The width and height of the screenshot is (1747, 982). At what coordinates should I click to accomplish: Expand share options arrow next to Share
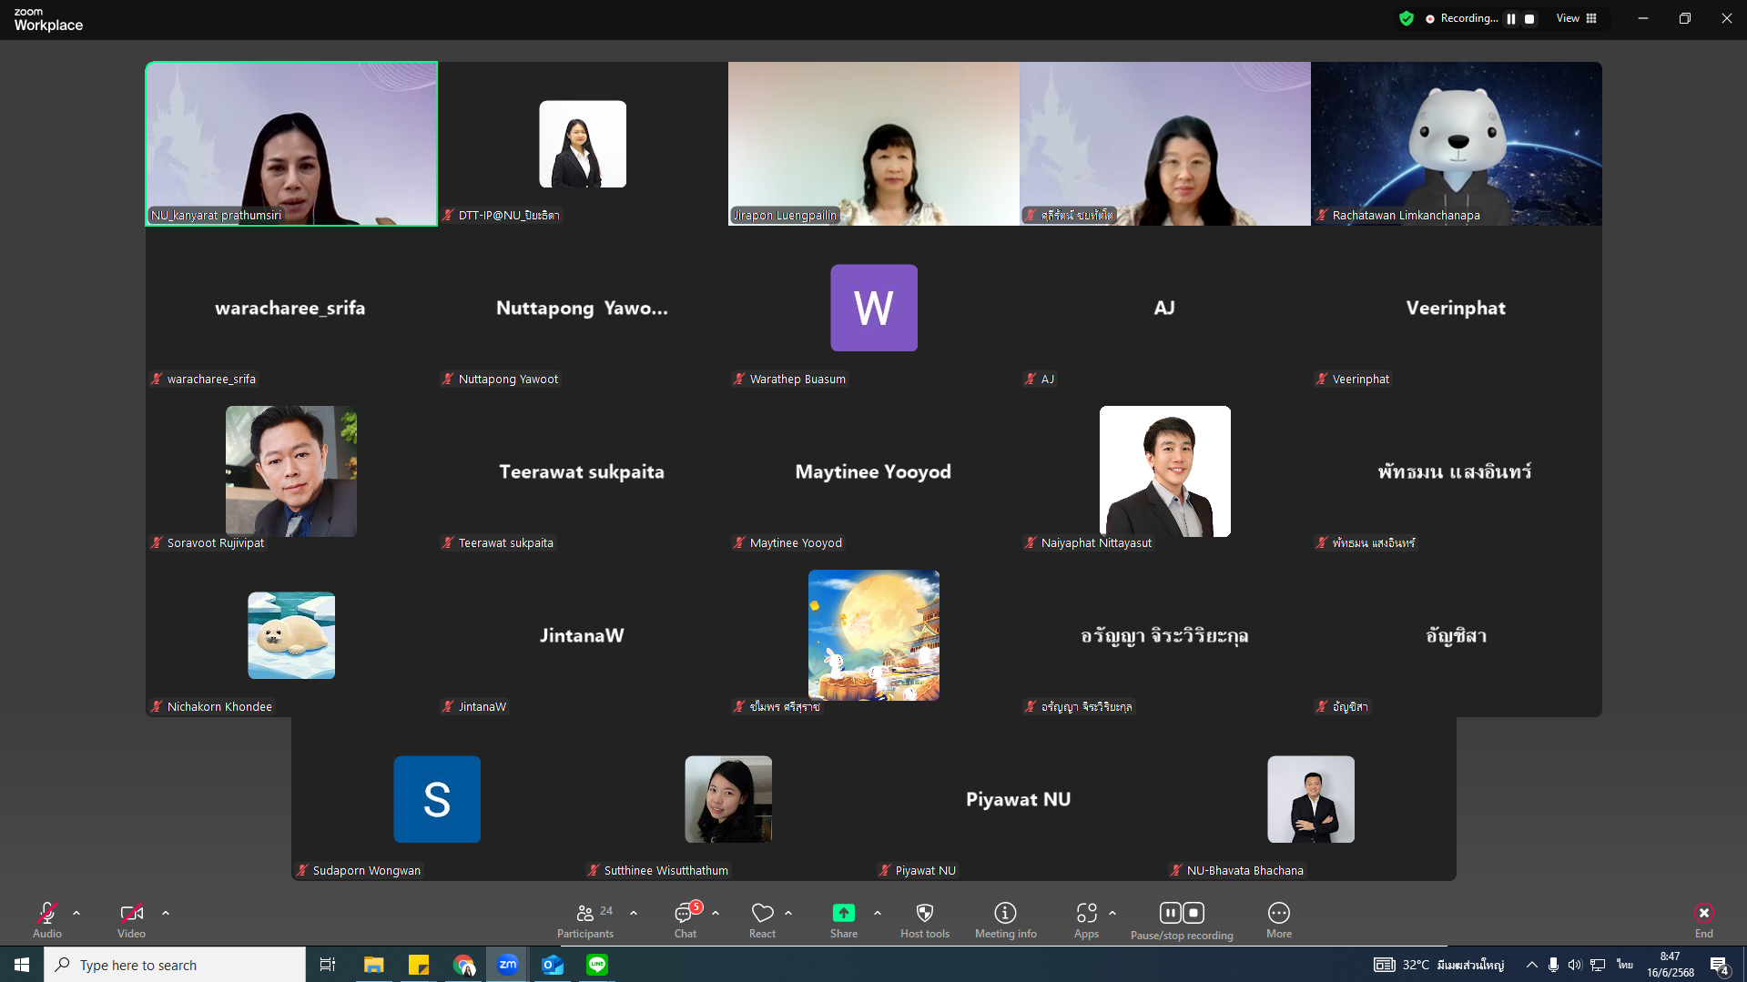pos(878,913)
